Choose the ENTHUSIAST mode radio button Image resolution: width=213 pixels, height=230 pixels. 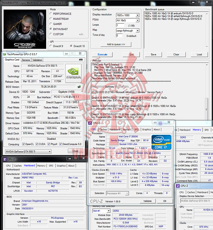click(x=51, y=29)
